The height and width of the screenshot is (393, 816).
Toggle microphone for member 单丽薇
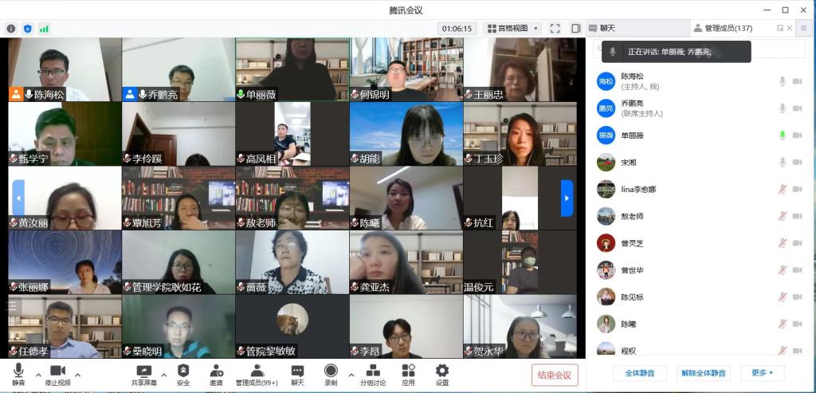[x=783, y=135]
